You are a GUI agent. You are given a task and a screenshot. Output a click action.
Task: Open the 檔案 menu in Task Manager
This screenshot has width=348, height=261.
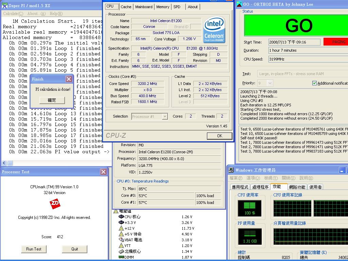236,178
